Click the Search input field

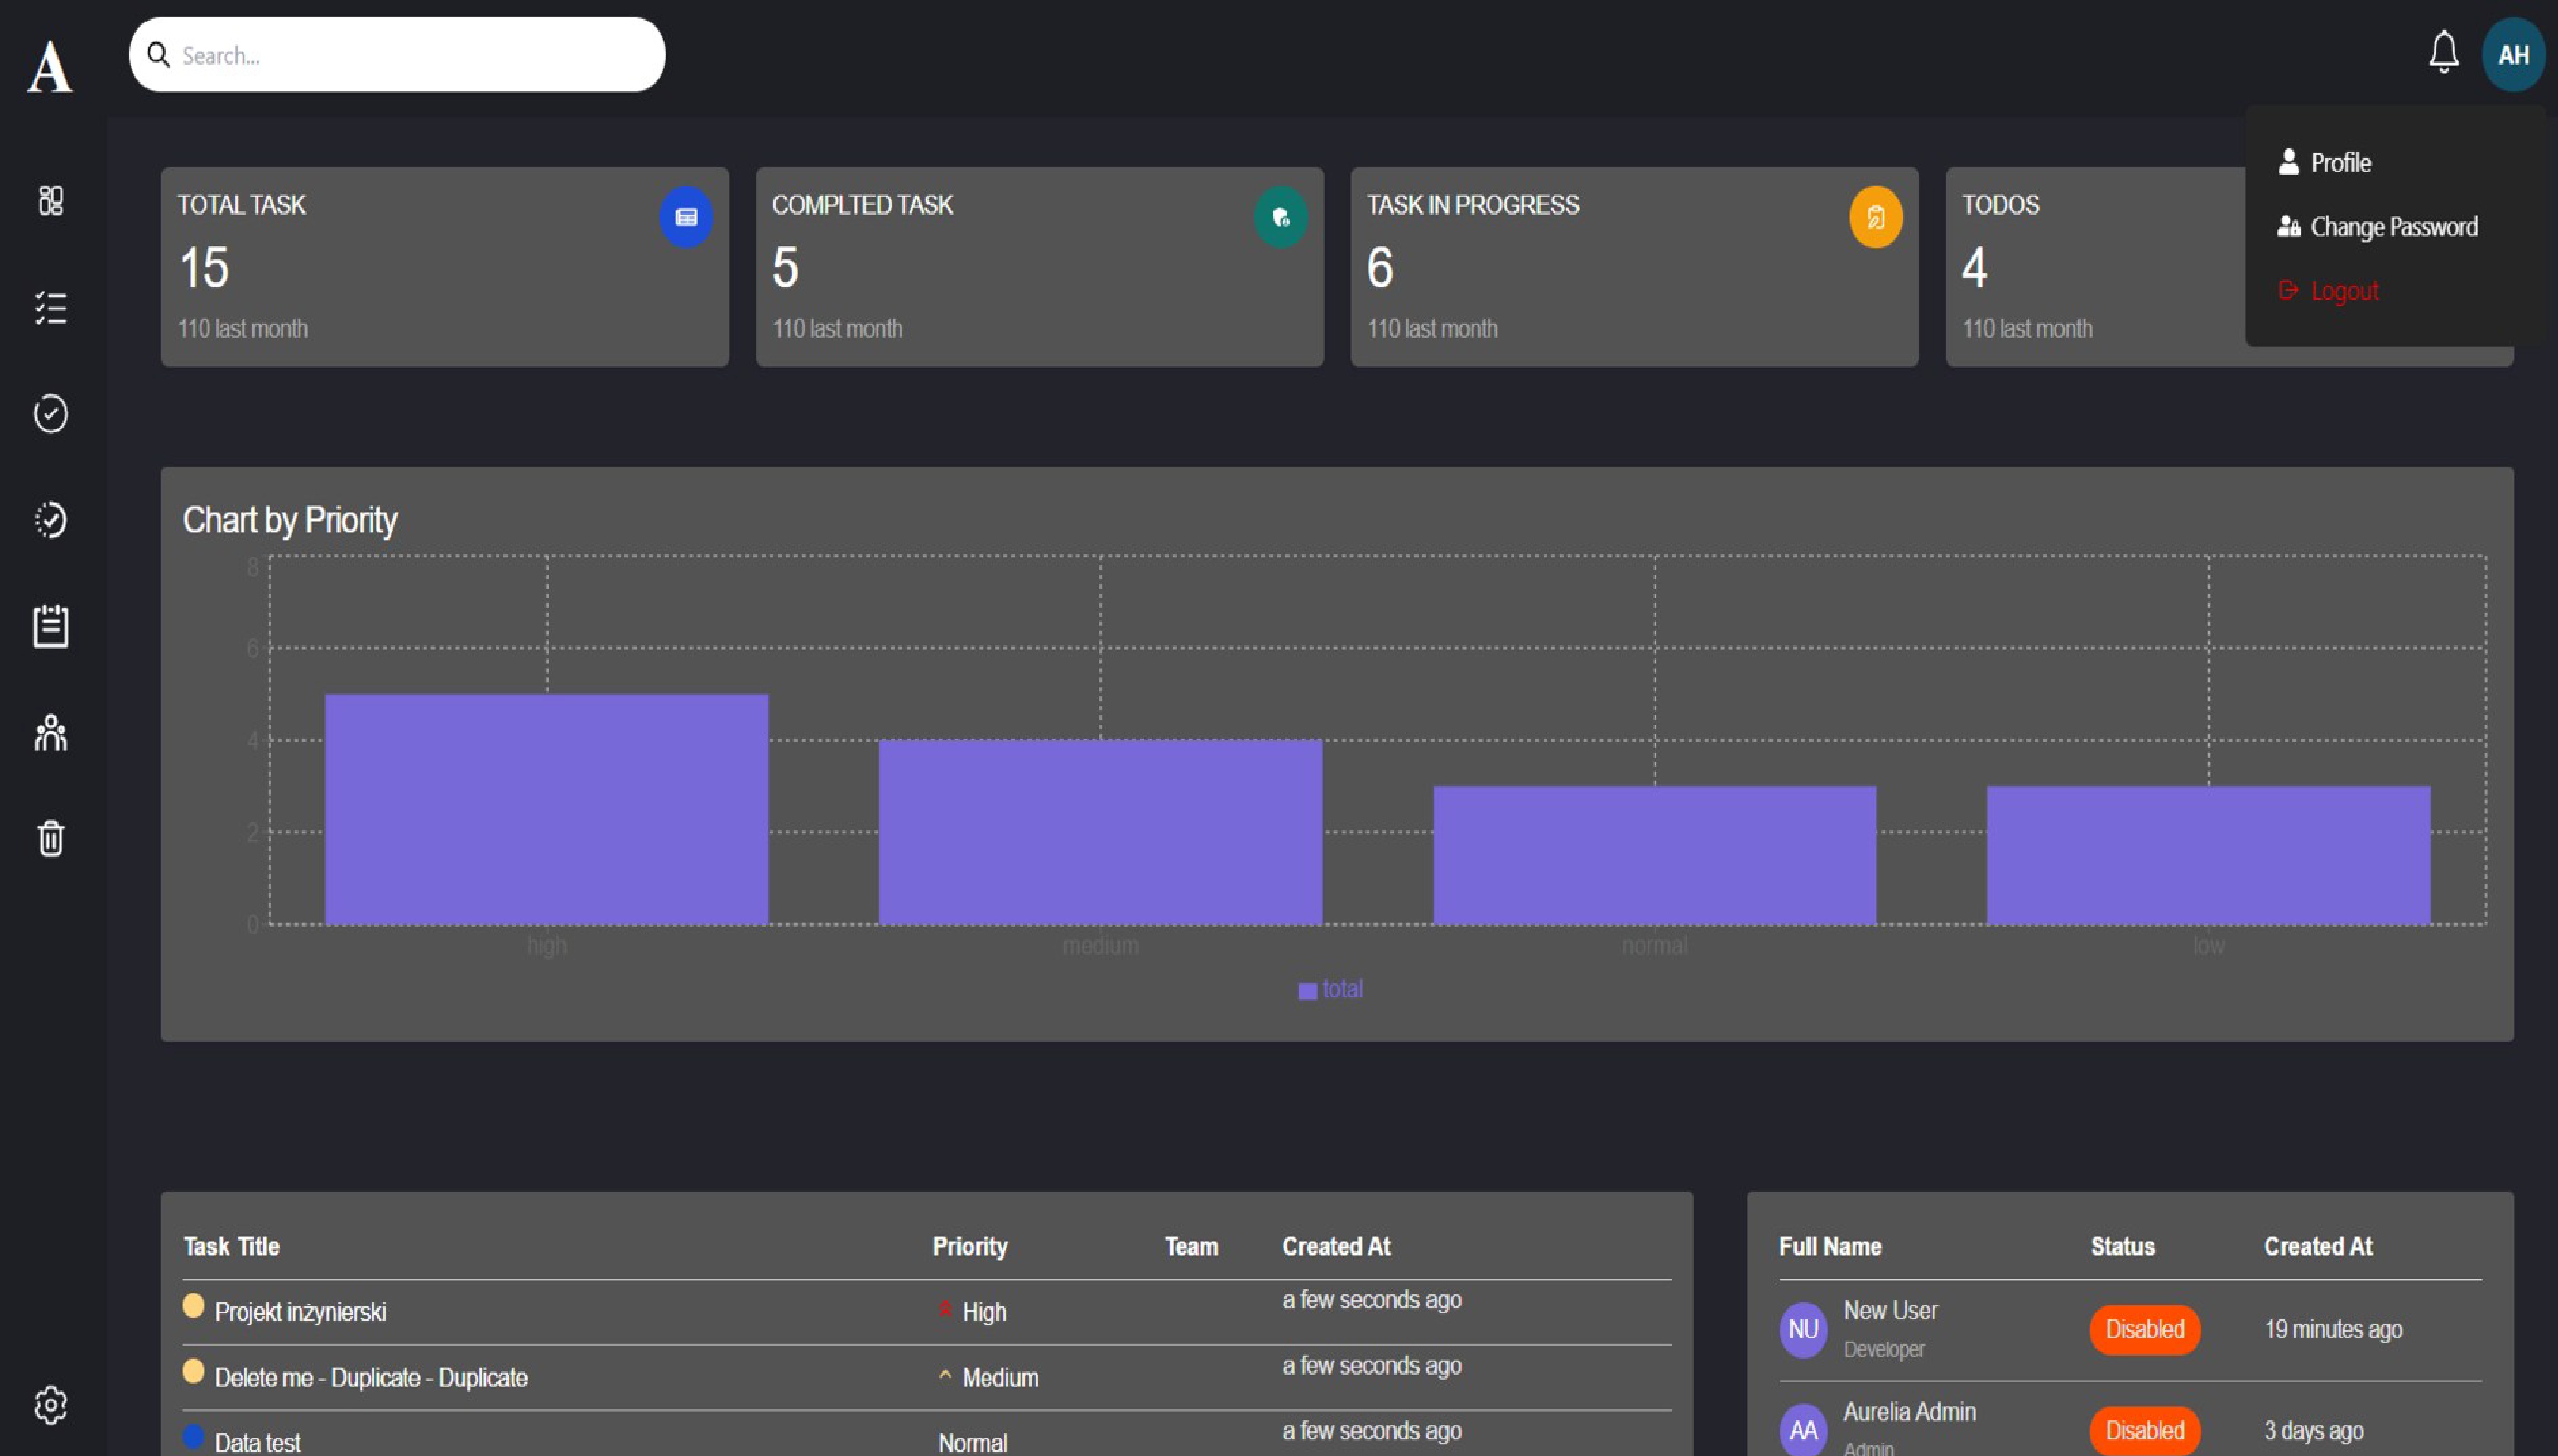pos(397,55)
